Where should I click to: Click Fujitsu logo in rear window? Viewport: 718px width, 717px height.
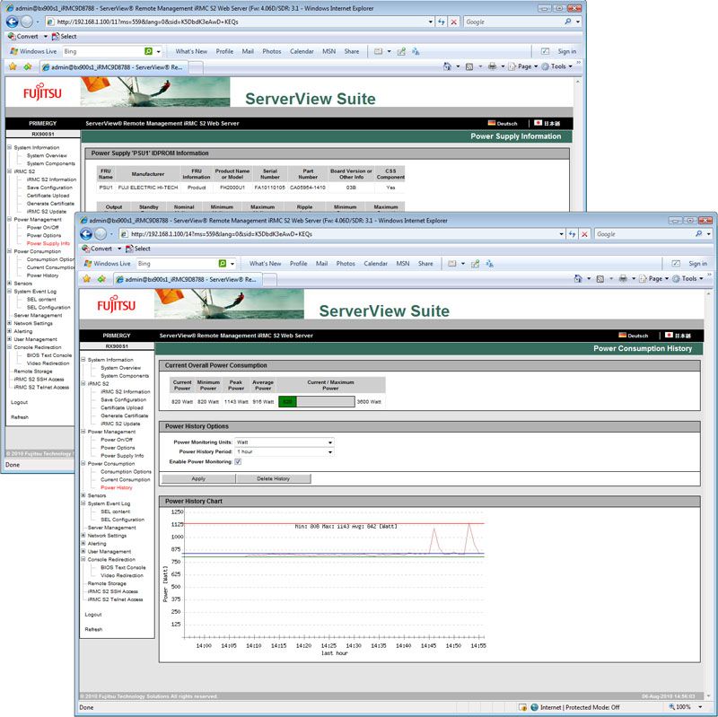tap(42, 92)
